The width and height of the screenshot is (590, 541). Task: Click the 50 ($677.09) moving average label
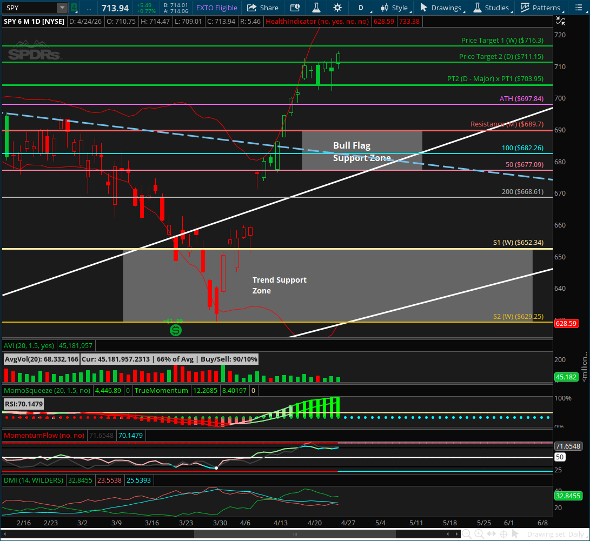point(524,164)
